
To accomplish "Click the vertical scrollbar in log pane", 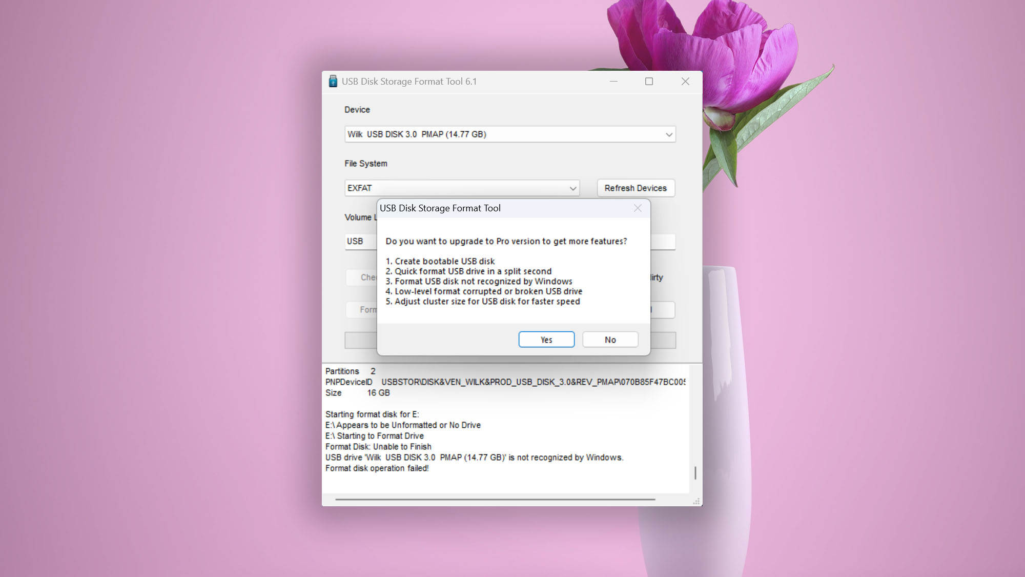I will click(x=695, y=472).
